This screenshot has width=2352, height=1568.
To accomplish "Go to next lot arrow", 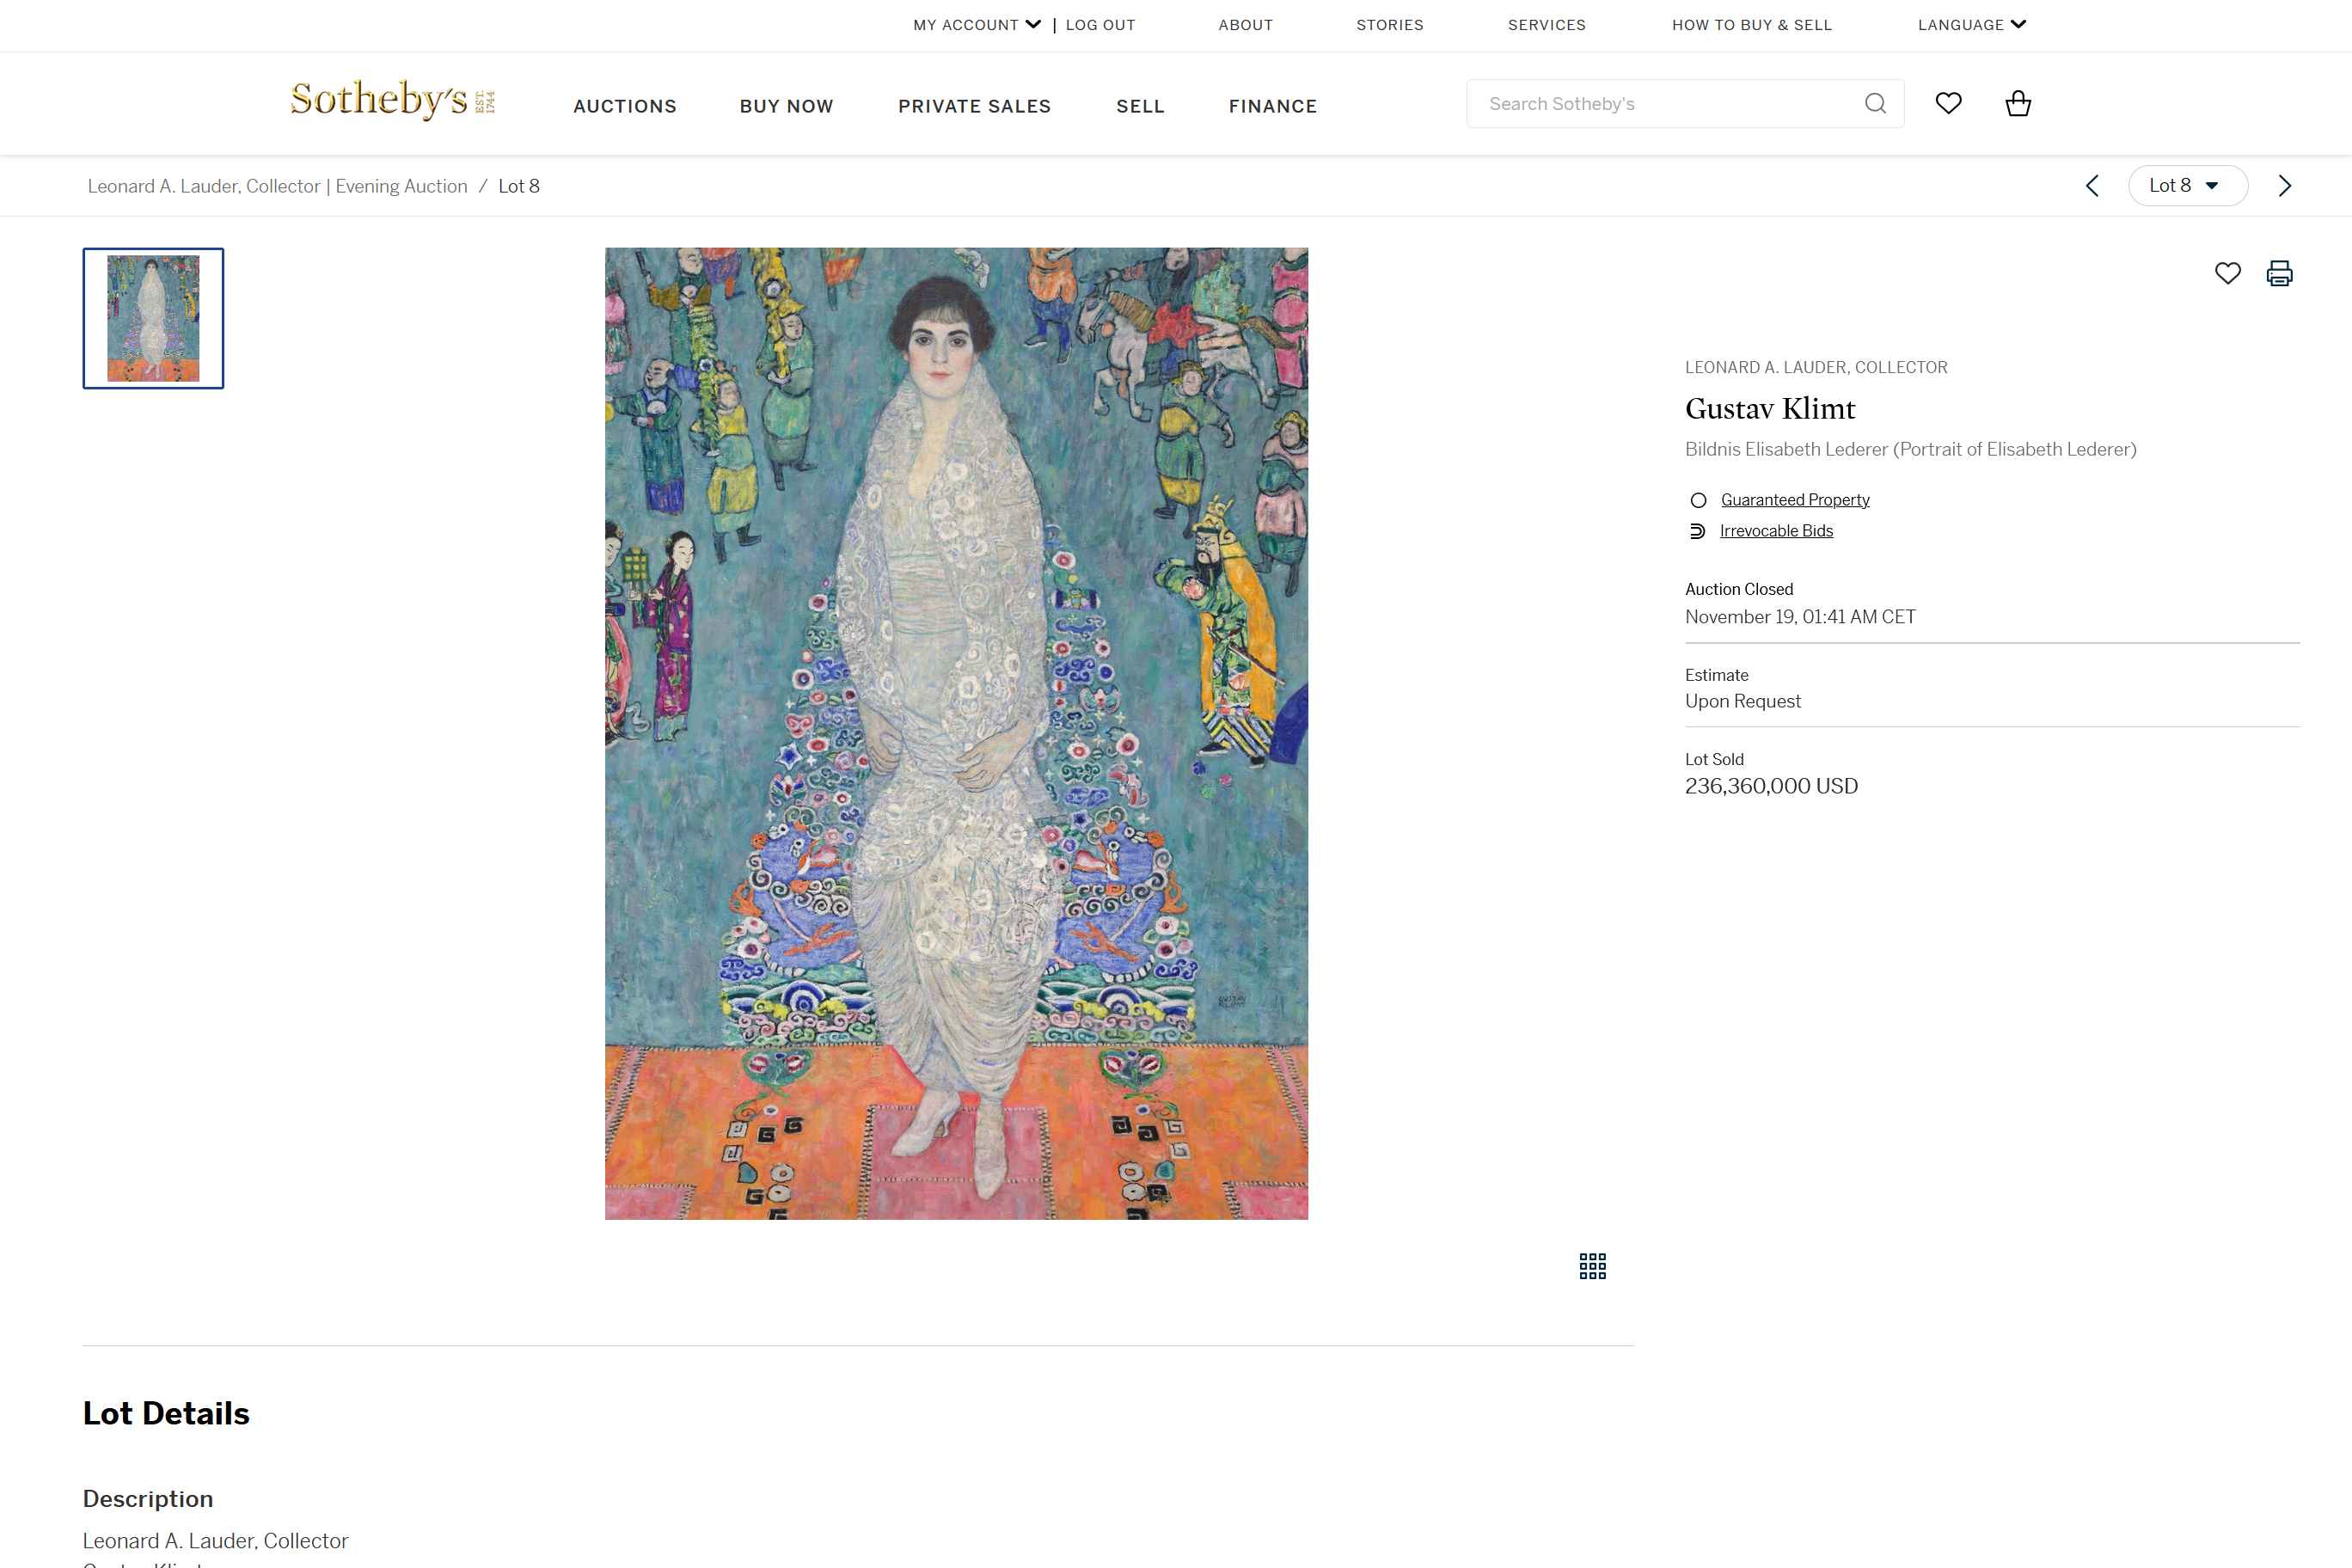I will (x=2284, y=186).
